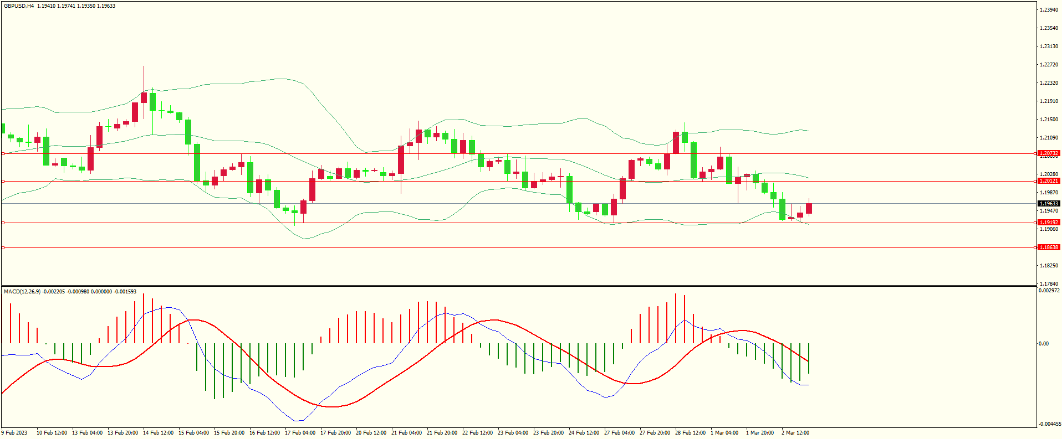The width and height of the screenshot is (1062, 439).
Task: Click the 1.23940 price scale value
Action: click(1049, 10)
